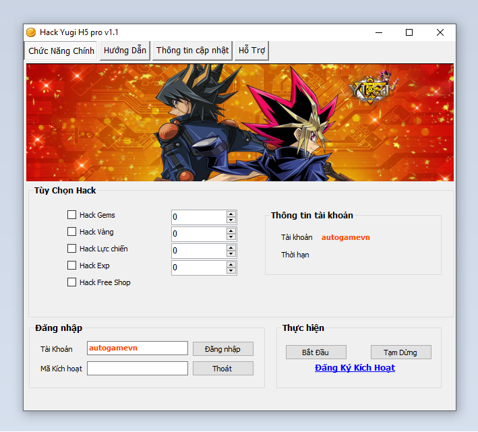
Task: Click the Yugi logo in the banner
Action: pyautogui.click(x=373, y=87)
